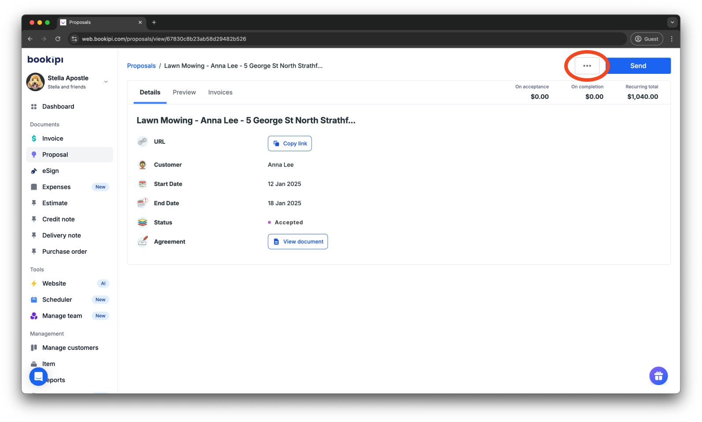Copy the proposal URL link
This screenshot has width=702, height=422.
pos(290,143)
